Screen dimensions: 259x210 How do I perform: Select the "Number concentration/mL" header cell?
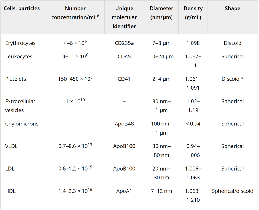[x=75, y=13]
